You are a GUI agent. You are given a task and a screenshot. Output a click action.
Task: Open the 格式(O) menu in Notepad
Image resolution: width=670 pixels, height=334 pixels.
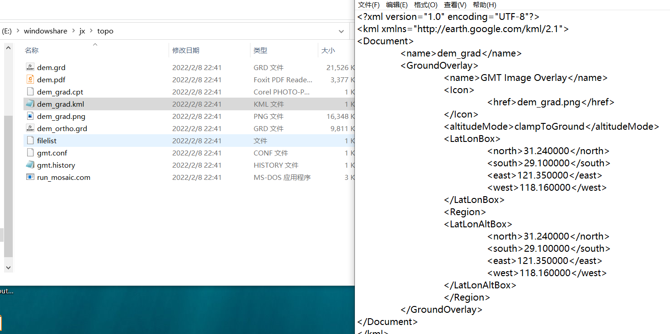pos(425,5)
